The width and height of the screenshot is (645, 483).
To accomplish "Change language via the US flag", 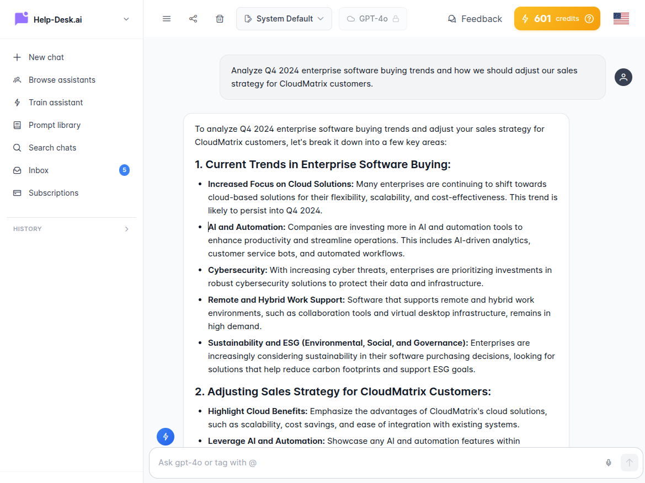I will pos(621,18).
